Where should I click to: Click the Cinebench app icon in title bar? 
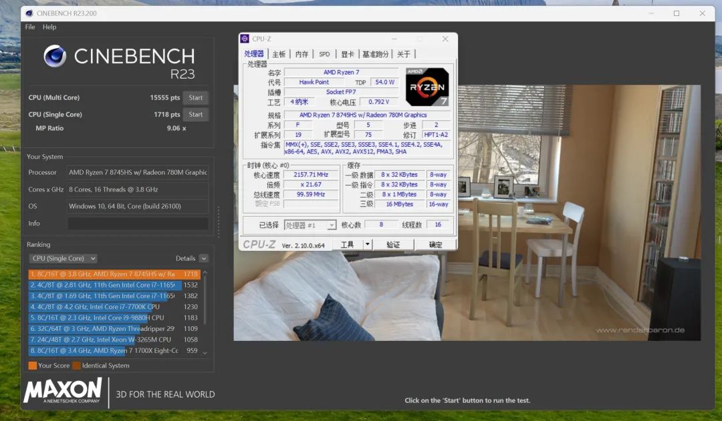(29, 13)
